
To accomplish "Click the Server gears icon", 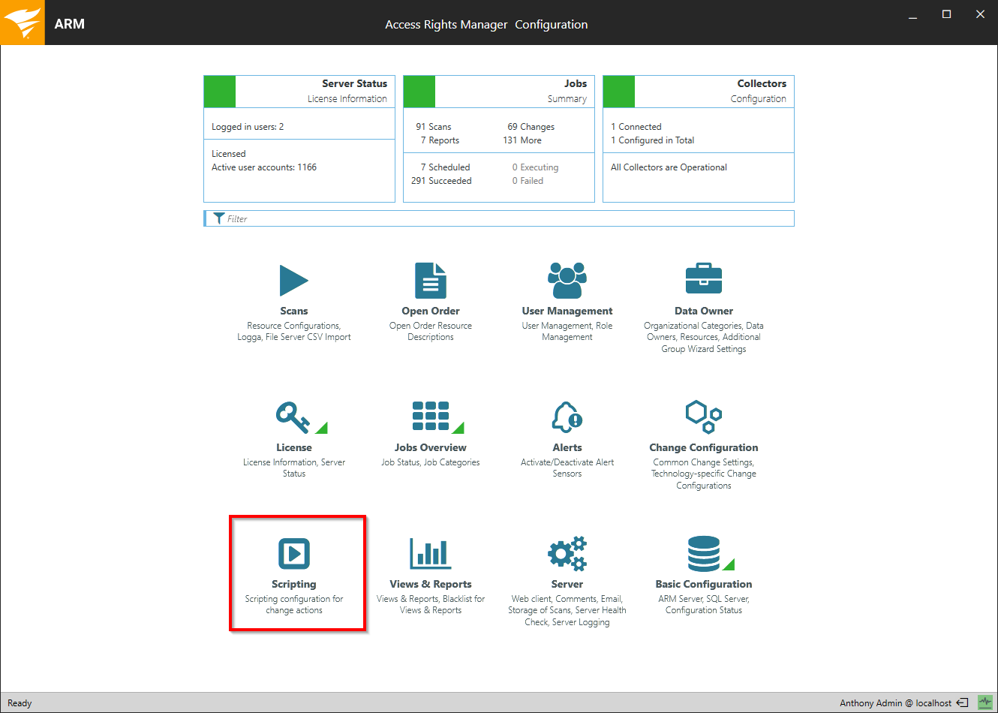I will [567, 554].
